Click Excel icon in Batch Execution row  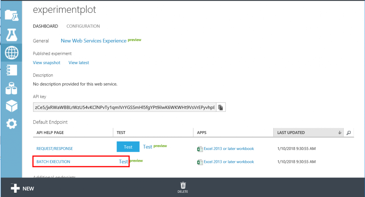coord(200,162)
